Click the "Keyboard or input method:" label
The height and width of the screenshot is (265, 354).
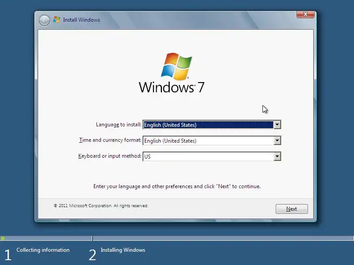tap(110, 156)
